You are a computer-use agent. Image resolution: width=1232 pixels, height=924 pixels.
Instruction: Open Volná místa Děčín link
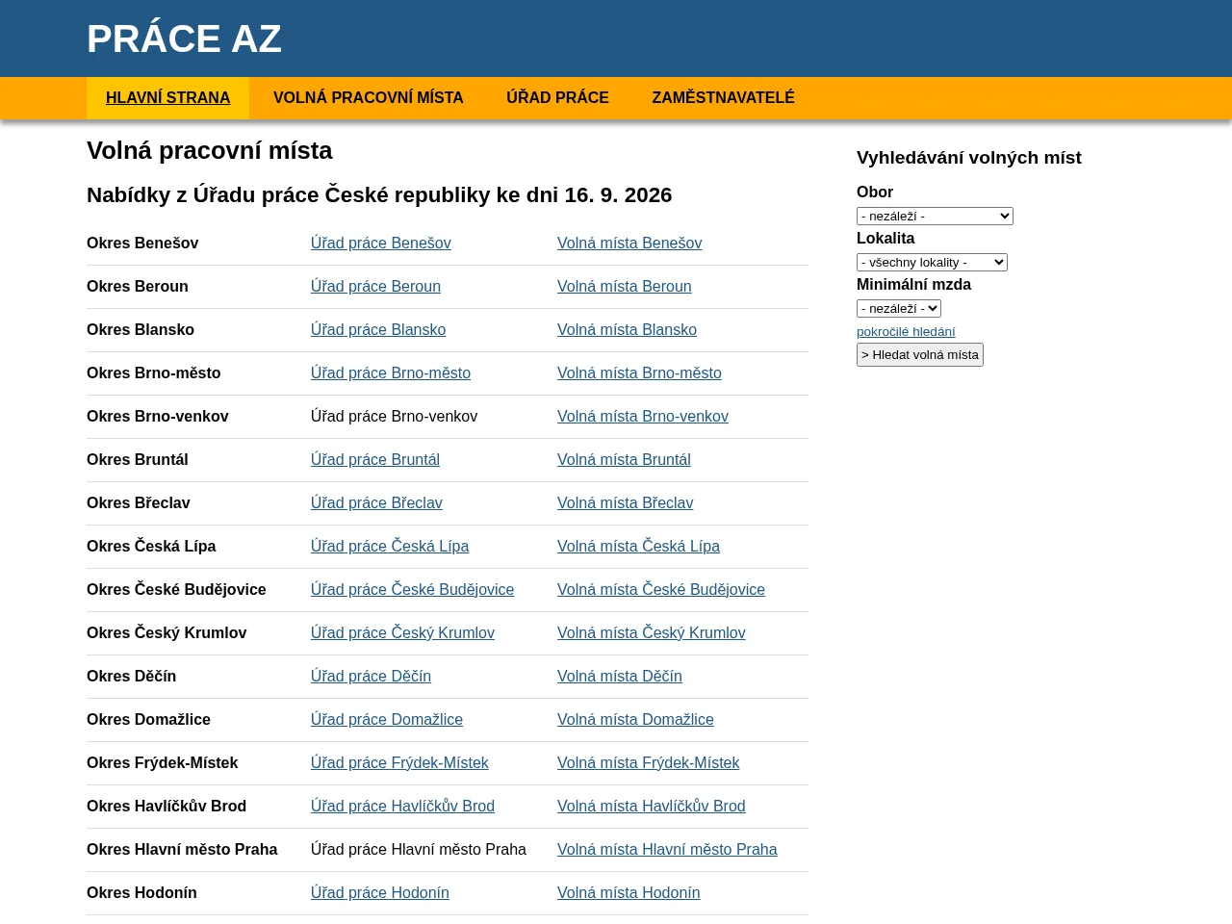[x=620, y=677]
